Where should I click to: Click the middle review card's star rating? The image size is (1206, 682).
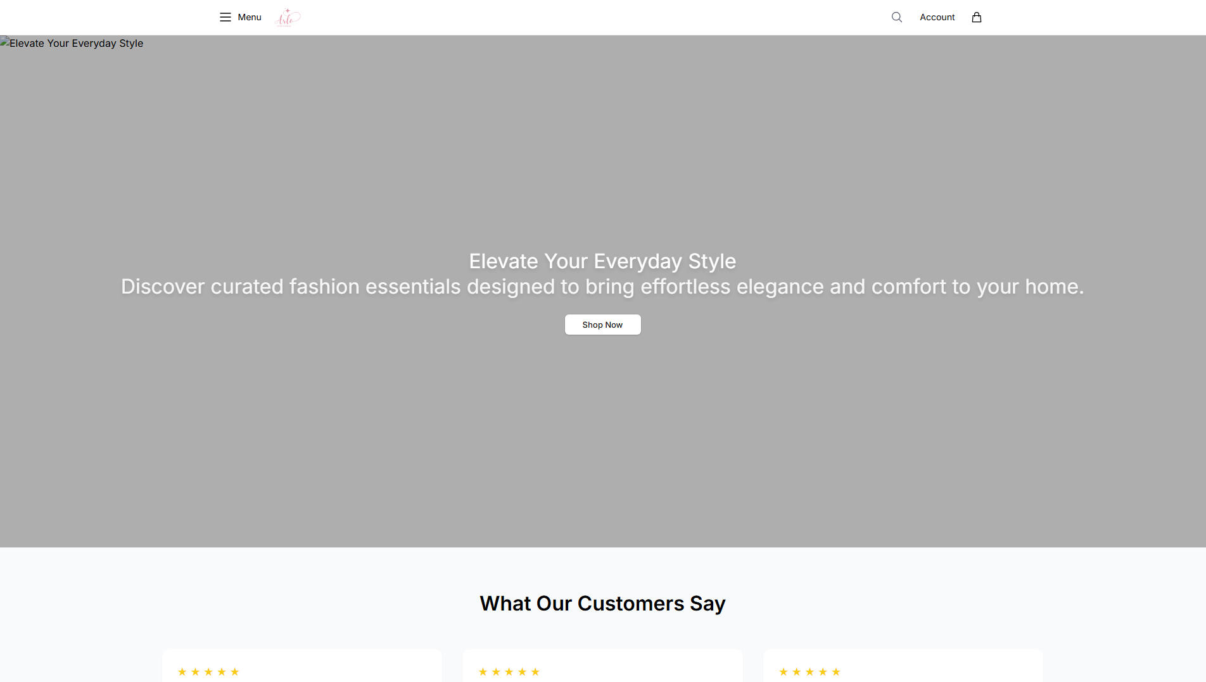tap(509, 672)
